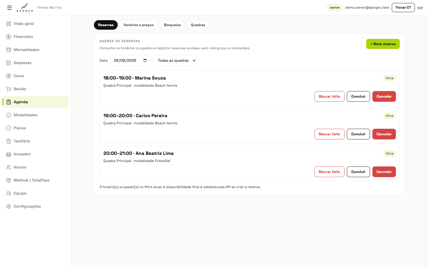Click the sair link

tap(420, 8)
